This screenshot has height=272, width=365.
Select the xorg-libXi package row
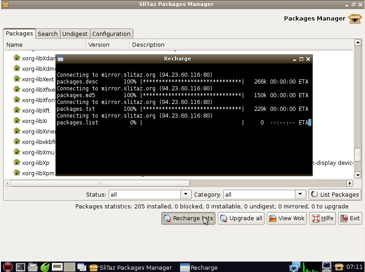tap(34, 121)
